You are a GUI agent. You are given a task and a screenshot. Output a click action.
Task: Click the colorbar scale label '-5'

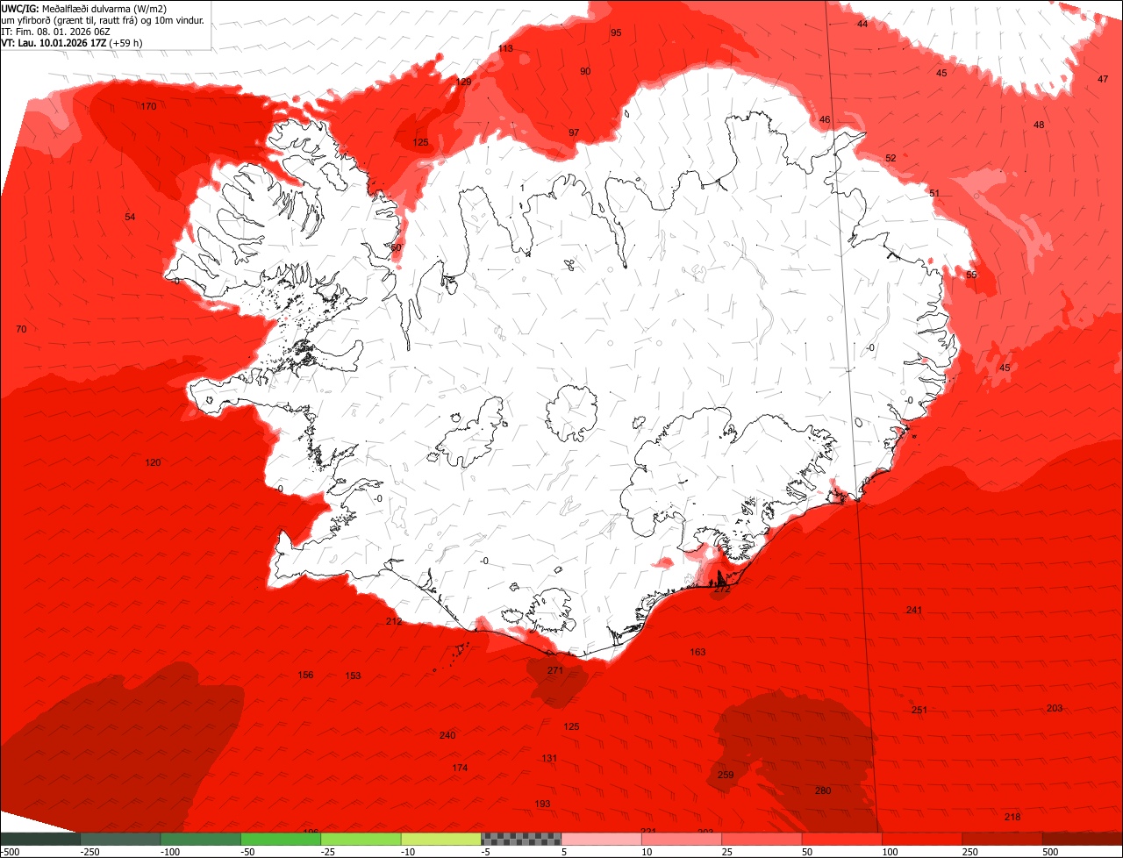click(x=487, y=852)
